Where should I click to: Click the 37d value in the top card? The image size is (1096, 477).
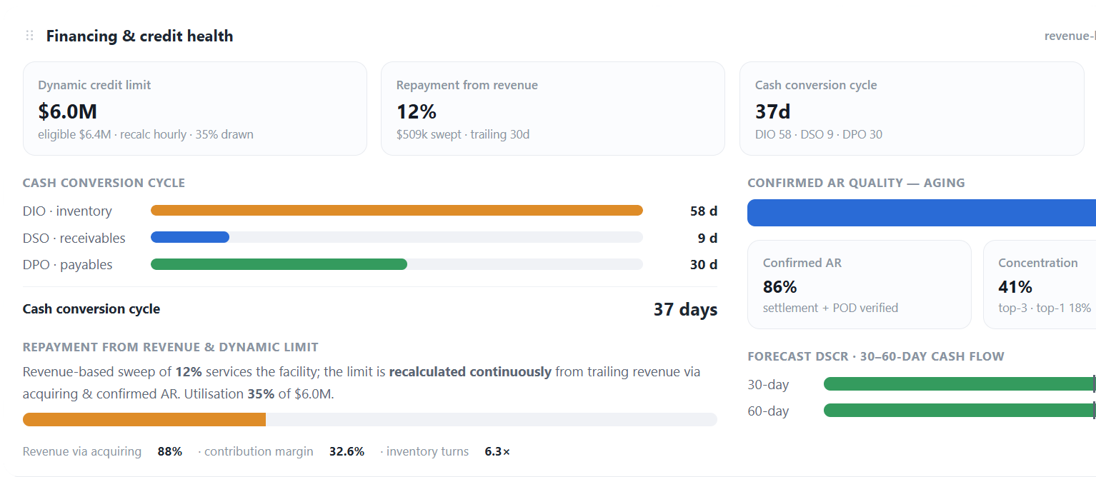click(x=773, y=111)
